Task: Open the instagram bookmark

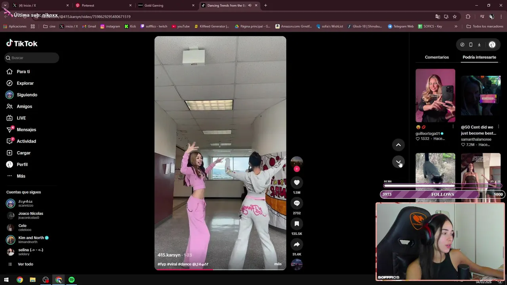Action: (x=110, y=27)
